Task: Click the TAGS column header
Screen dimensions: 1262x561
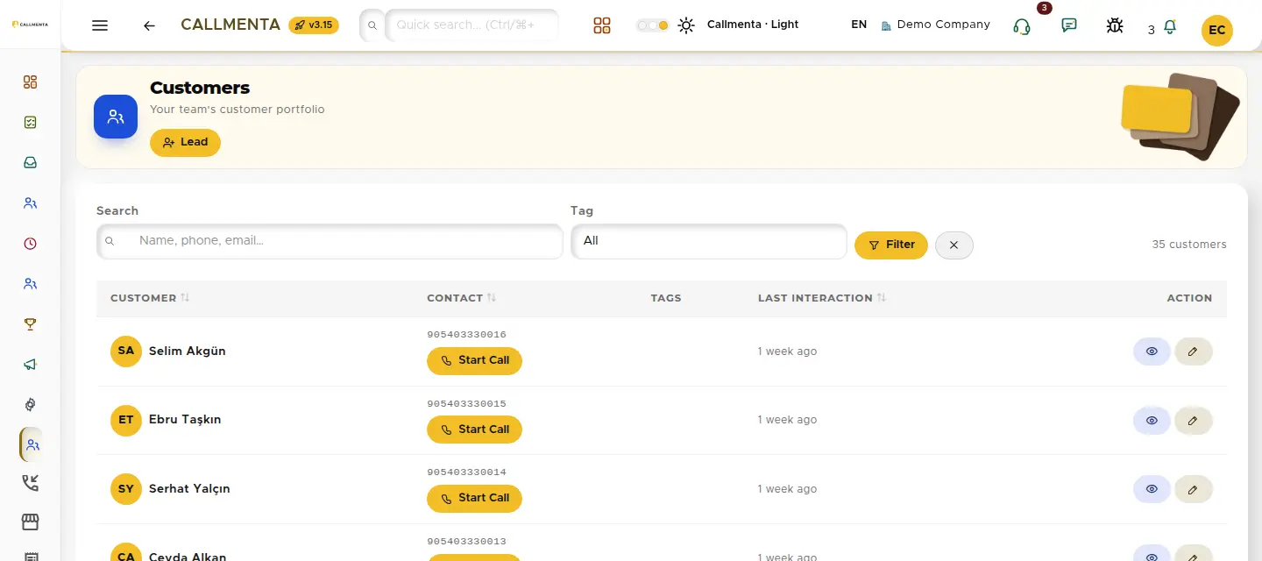Action: [x=666, y=298]
